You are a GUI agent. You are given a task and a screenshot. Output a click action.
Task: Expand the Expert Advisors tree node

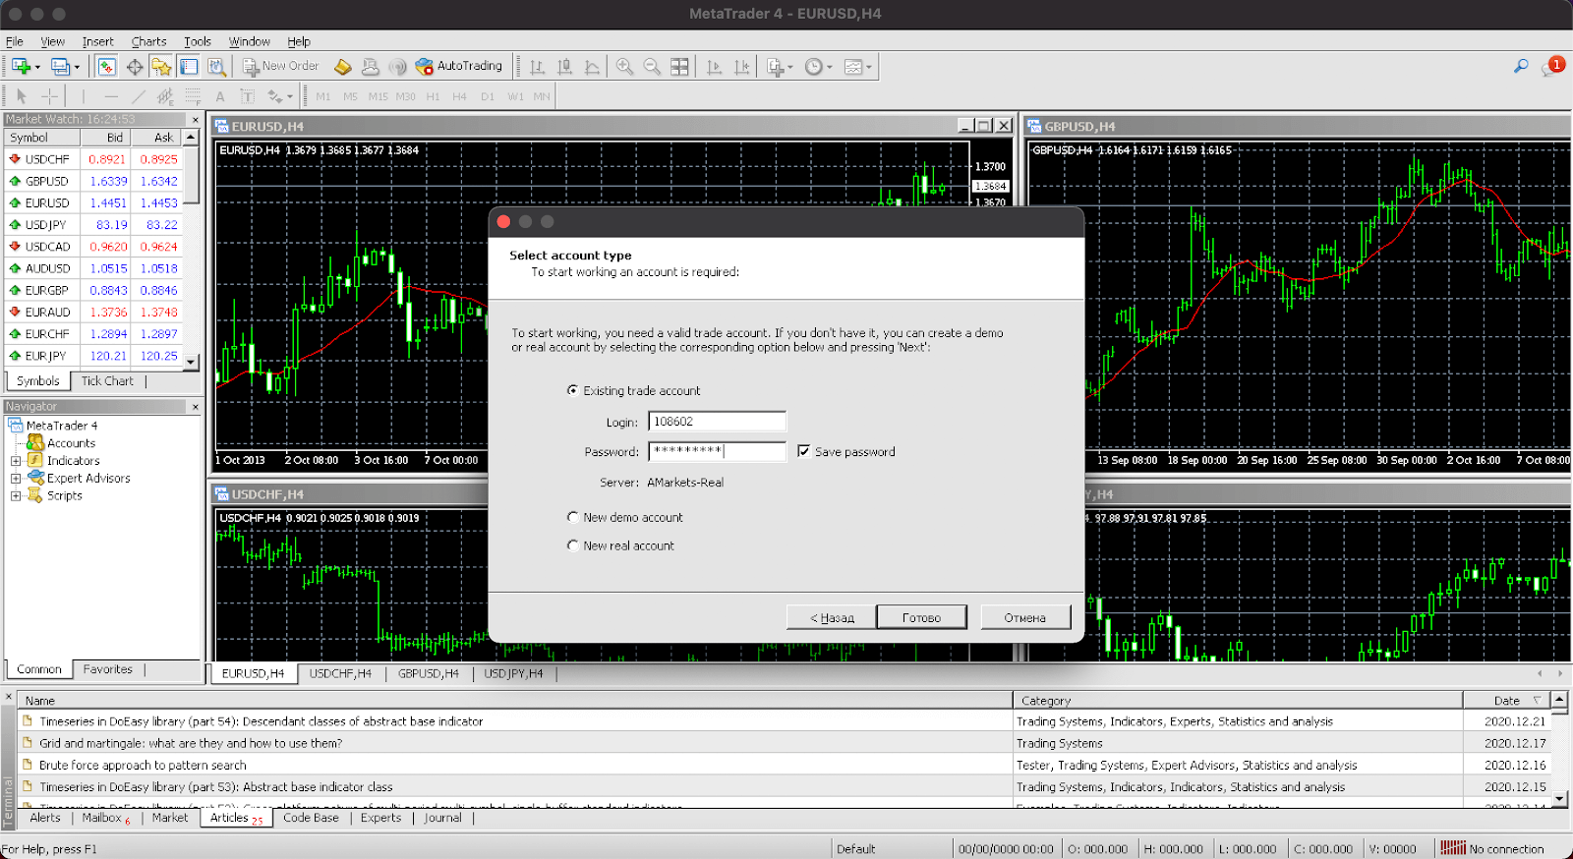[x=16, y=479]
